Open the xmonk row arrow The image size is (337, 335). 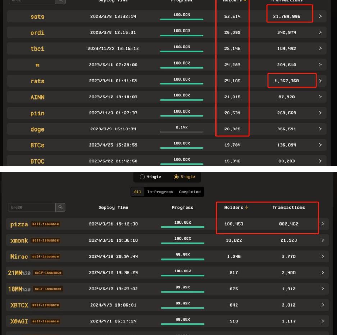coord(323,240)
